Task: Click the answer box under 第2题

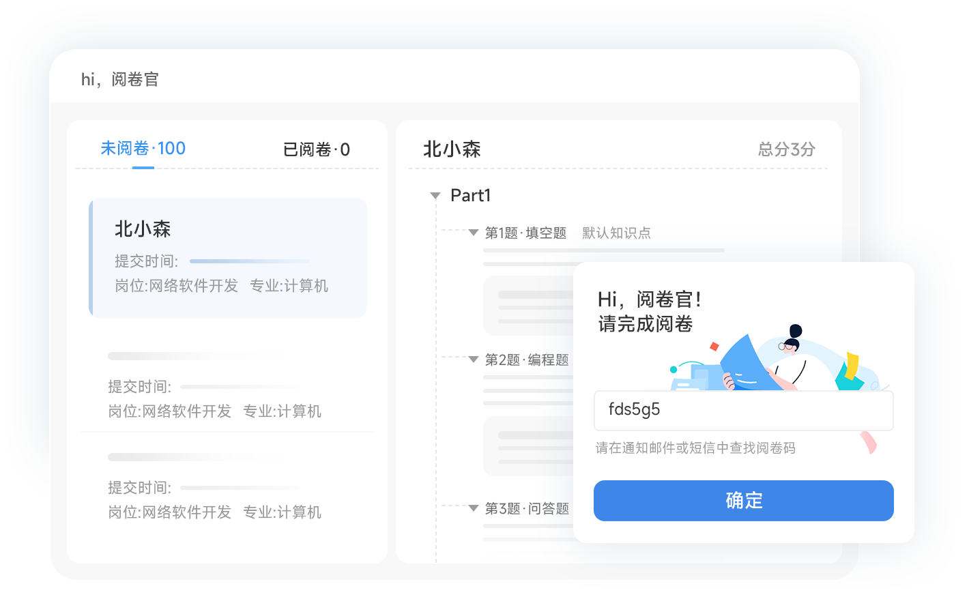Action: tap(529, 445)
